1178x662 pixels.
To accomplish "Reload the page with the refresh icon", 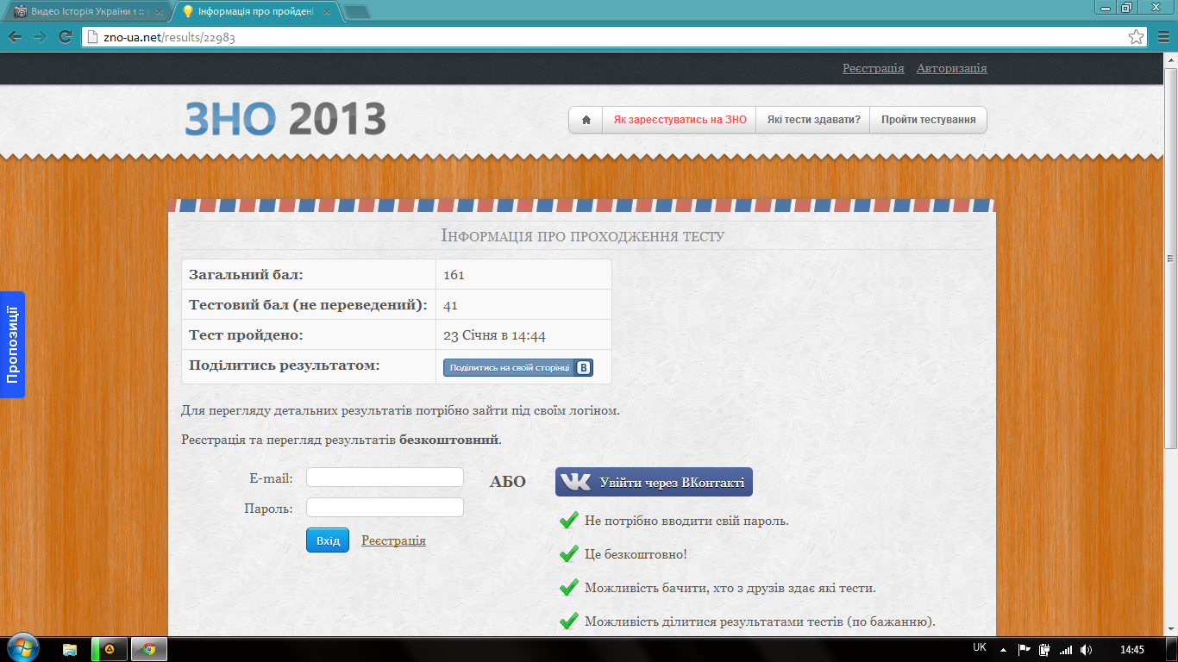I will pyautogui.click(x=65, y=37).
